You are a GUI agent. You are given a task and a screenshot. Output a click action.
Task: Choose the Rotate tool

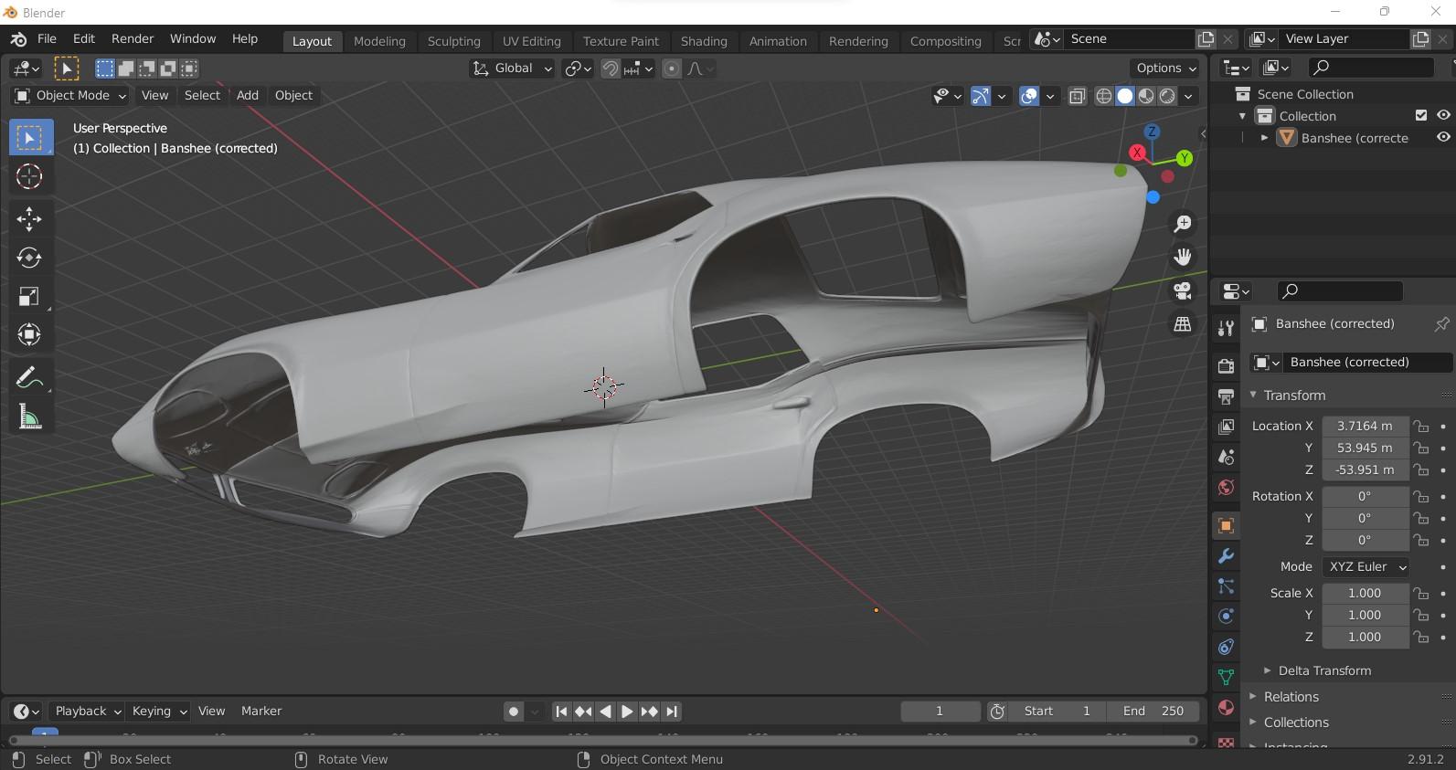pyautogui.click(x=29, y=258)
